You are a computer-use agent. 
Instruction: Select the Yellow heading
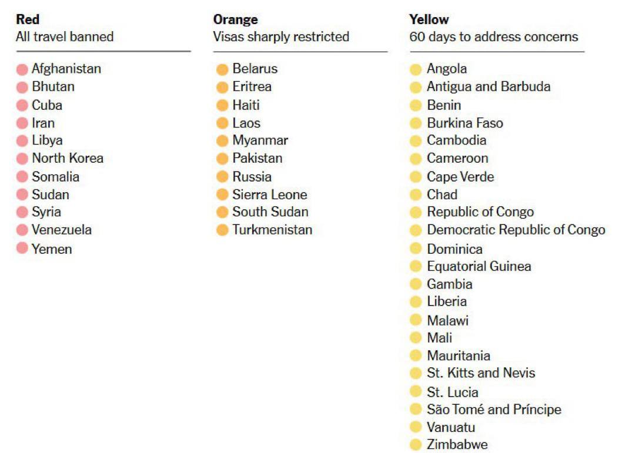tap(429, 19)
